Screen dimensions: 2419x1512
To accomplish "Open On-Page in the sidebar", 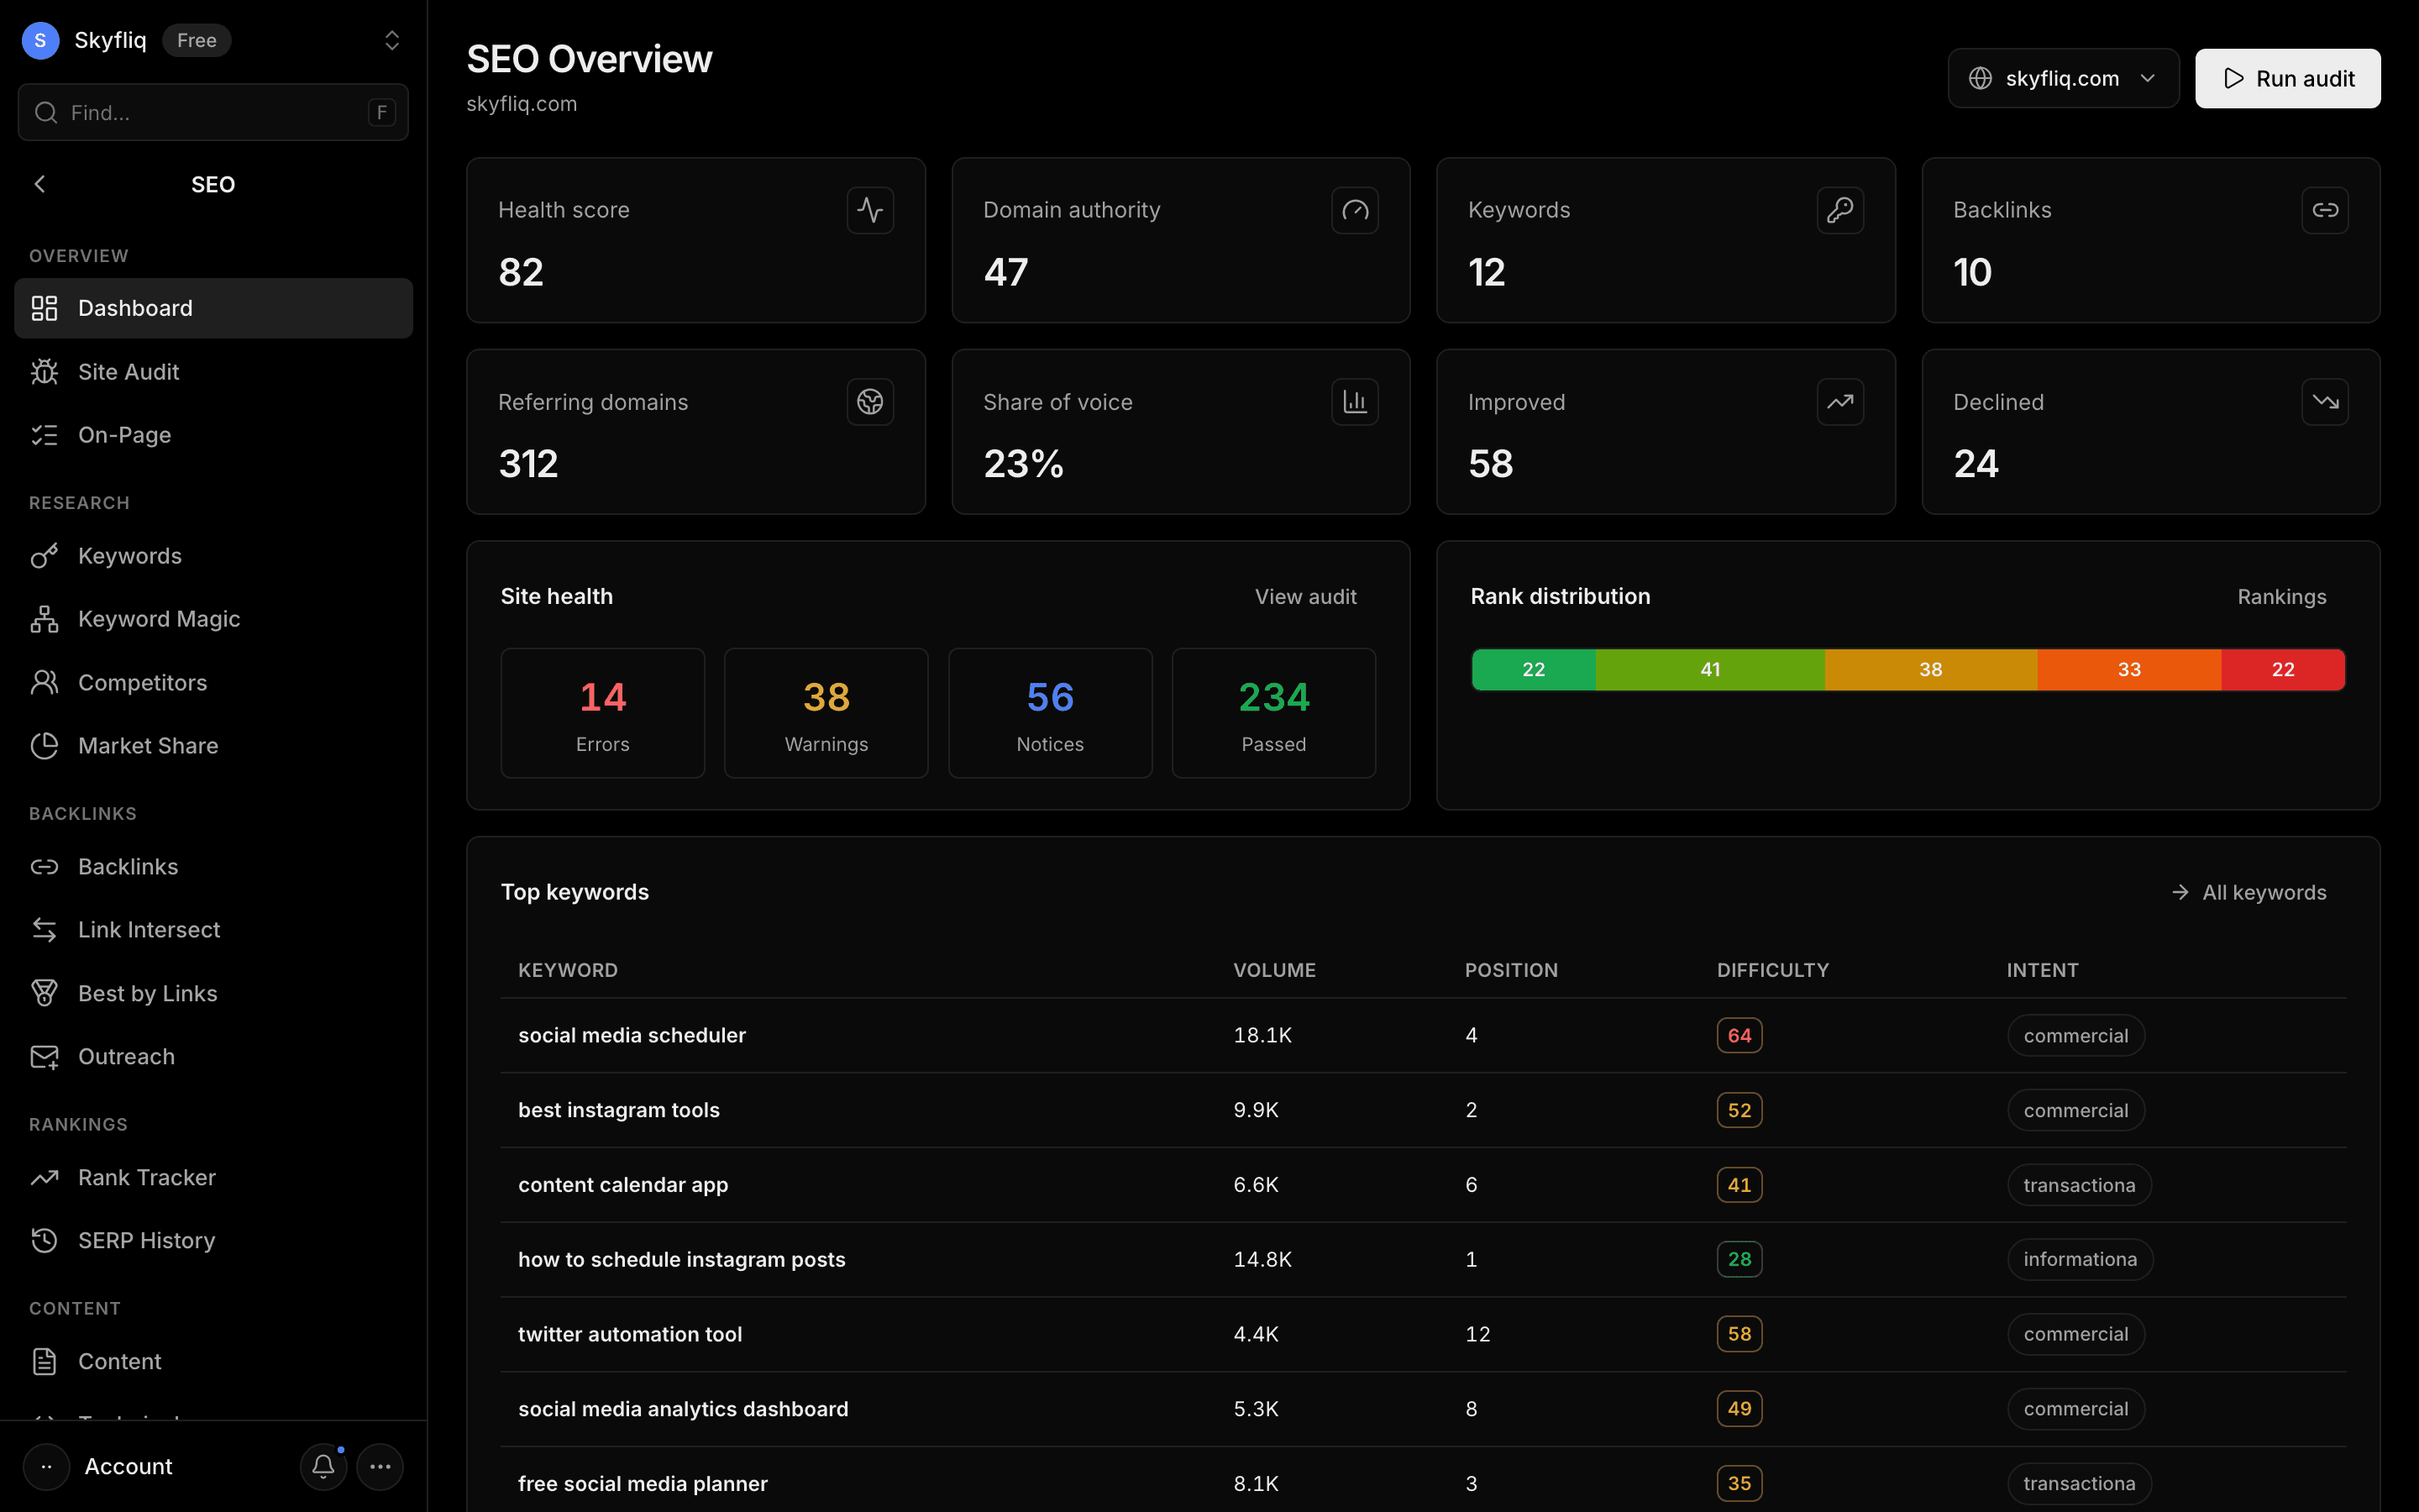I will [x=213, y=435].
